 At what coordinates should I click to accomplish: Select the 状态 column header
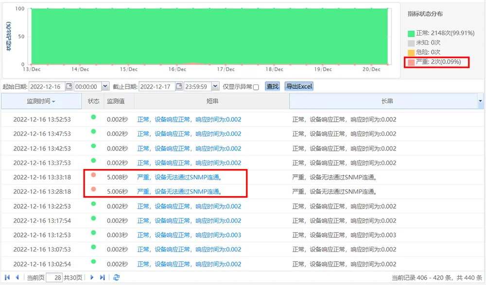[x=93, y=101]
